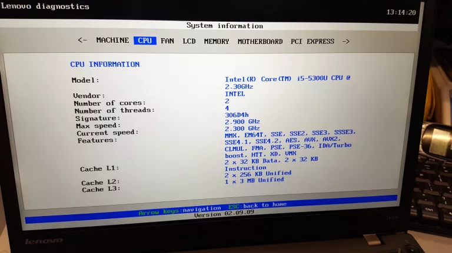Click the 2.300 GHz value

click(242, 129)
